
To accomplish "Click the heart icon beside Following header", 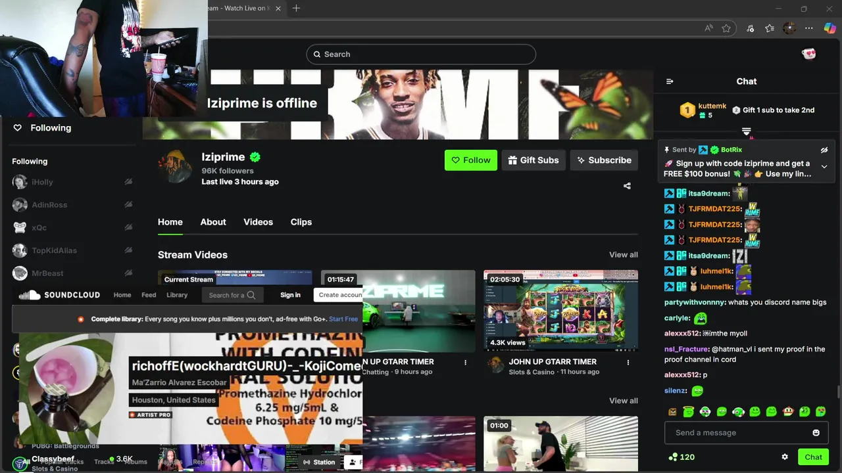I will 18,128.
